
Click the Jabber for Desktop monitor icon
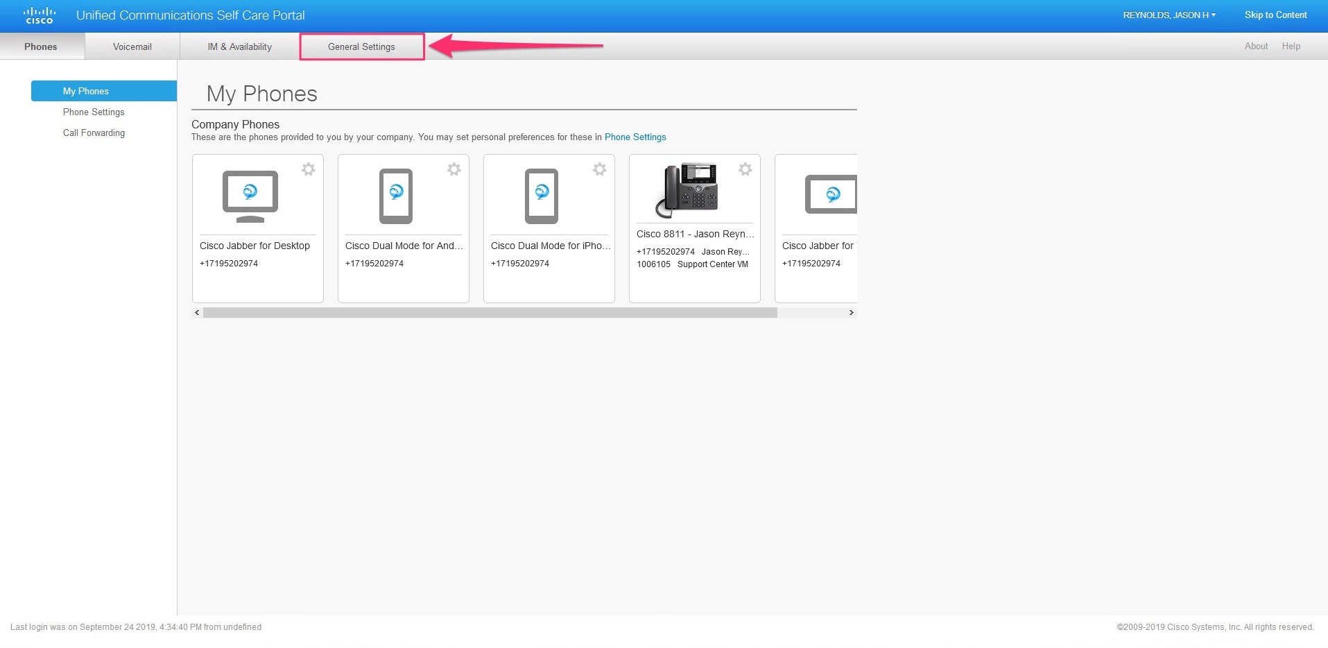[250, 196]
